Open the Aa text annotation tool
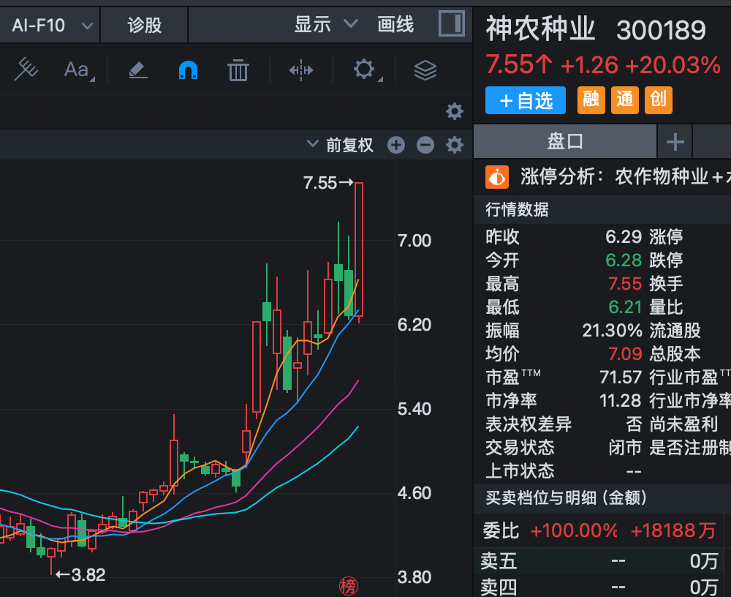The width and height of the screenshot is (731, 597). click(x=78, y=70)
